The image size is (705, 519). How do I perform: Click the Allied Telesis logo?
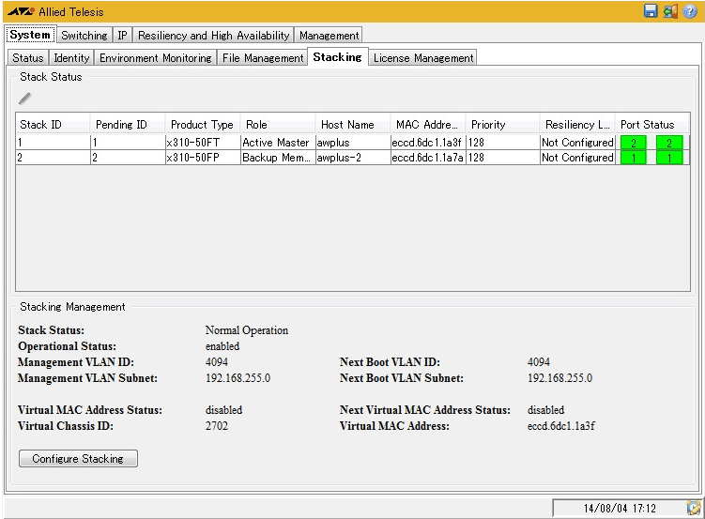21,12
